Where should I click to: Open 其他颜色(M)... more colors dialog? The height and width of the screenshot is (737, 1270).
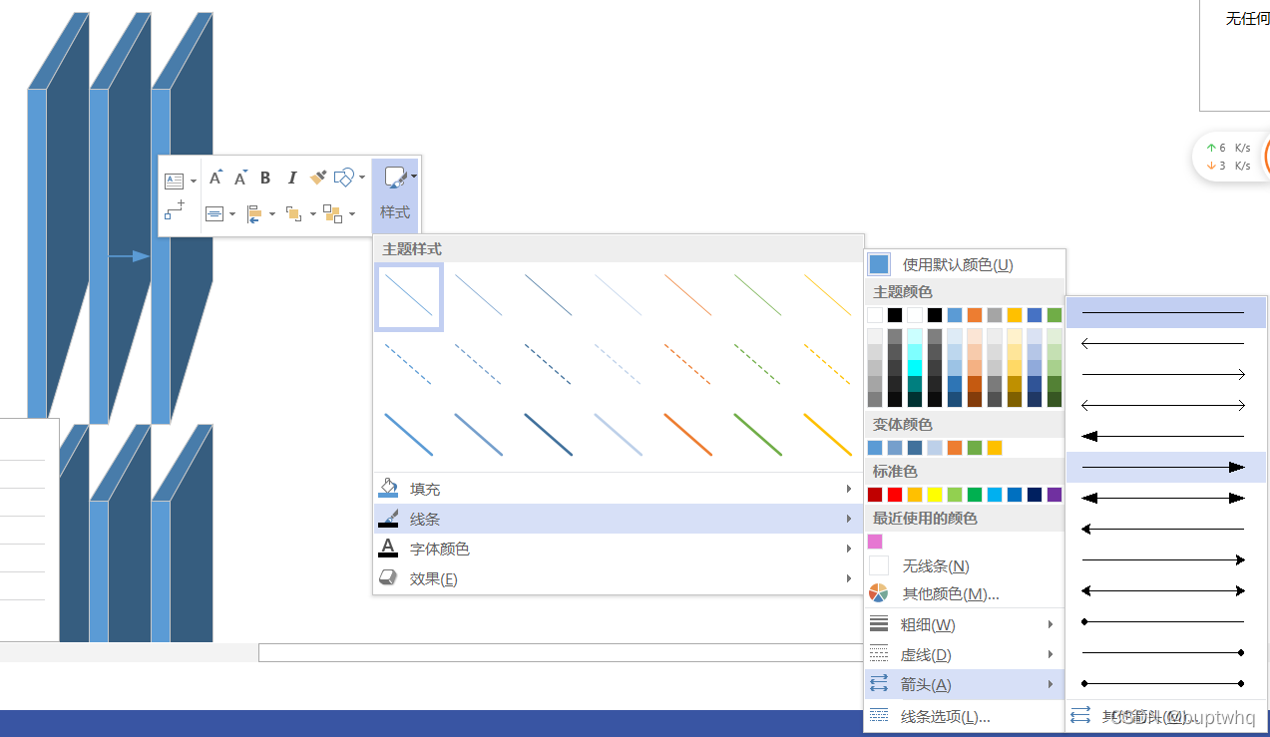(x=965, y=593)
